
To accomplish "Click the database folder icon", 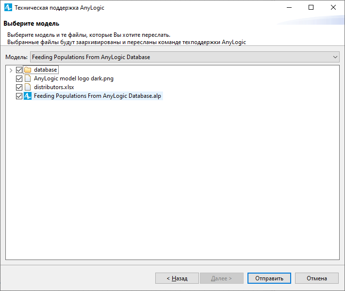I will [x=28, y=70].
